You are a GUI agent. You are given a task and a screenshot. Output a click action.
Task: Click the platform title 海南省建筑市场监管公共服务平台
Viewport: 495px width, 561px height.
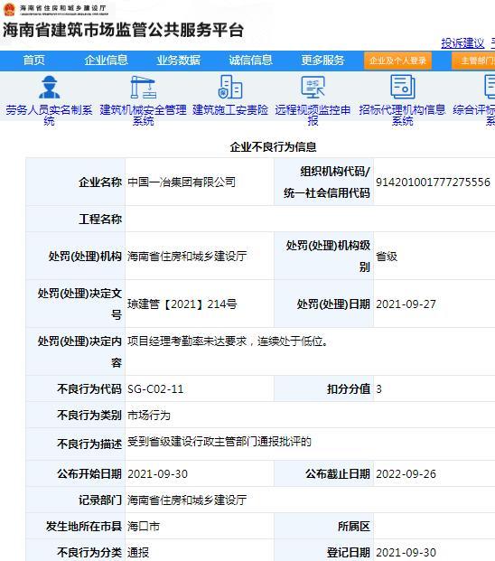click(124, 30)
